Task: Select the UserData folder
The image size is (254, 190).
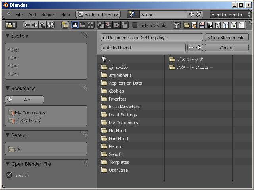Action: [x=114, y=170]
